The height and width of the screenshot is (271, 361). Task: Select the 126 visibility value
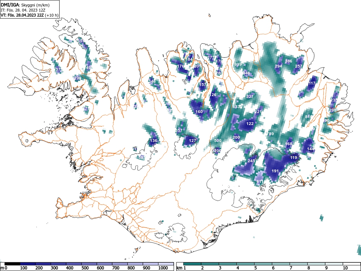(x=213, y=95)
